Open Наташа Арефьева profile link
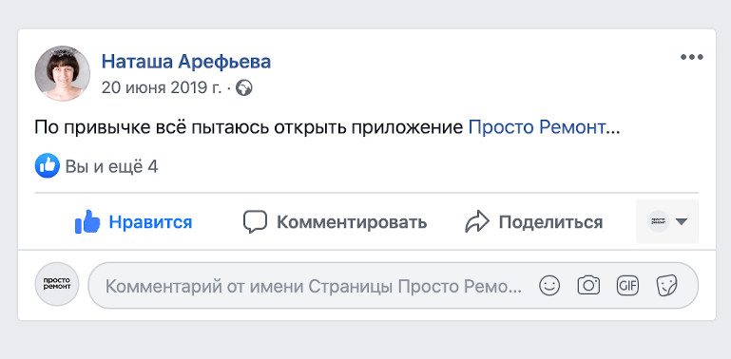The width and height of the screenshot is (731, 359). point(186,62)
